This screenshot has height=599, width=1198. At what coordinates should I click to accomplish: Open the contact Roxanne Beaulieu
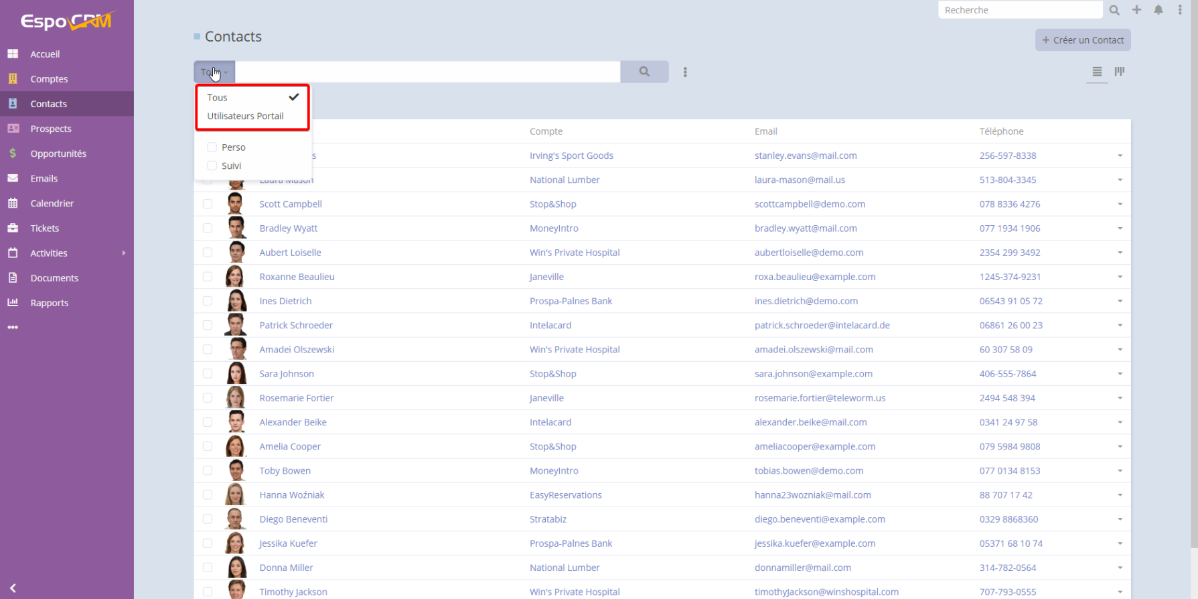[297, 277]
